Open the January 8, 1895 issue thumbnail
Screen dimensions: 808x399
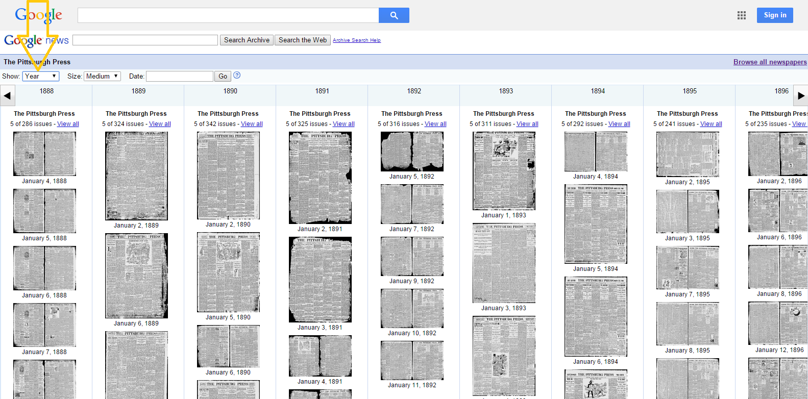coord(688,323)
